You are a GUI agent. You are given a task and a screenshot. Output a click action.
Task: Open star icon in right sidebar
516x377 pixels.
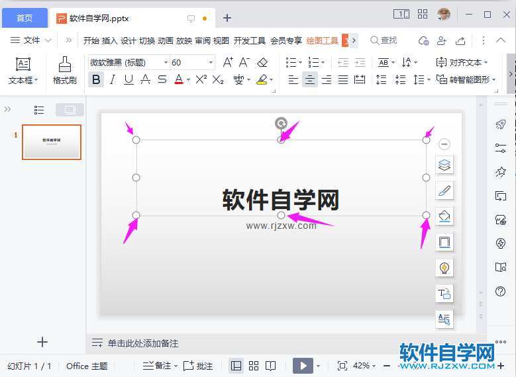pyautogui.click(x=501, y=172)
